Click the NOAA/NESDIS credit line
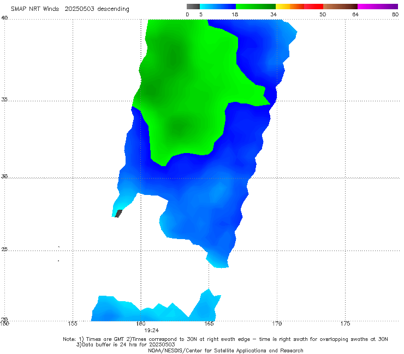This screenshot has height=354, width=404. (225, 350)
